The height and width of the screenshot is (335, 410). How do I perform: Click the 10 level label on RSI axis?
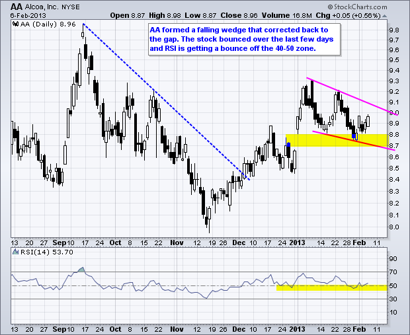pyautogui.click(x=393, y=313)
